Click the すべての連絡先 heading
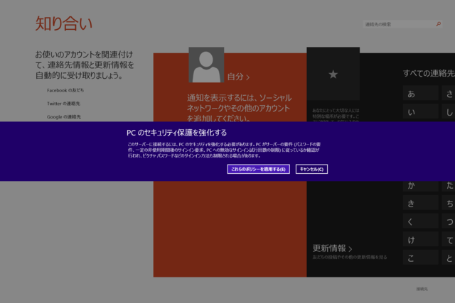 tap(429, 73)
